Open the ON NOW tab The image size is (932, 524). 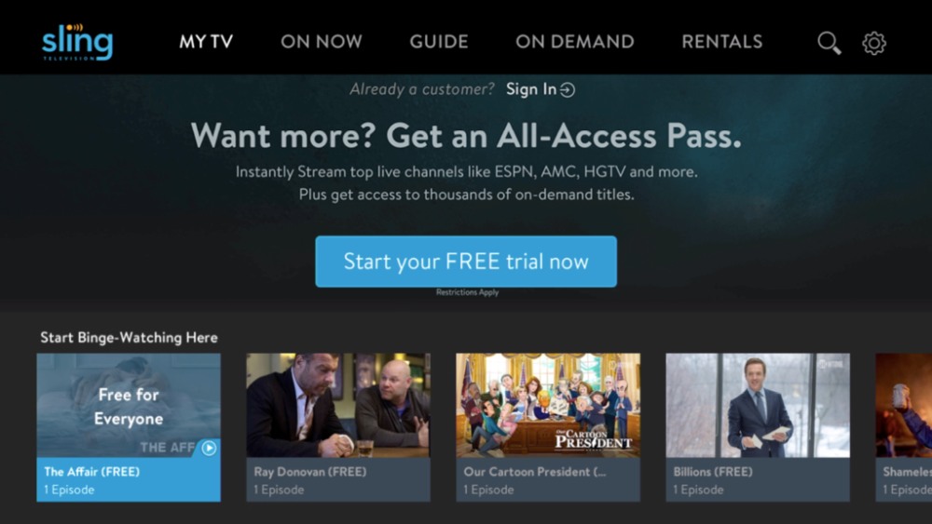(x=321, y=42)
